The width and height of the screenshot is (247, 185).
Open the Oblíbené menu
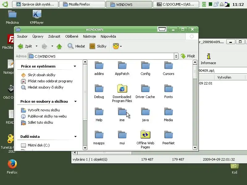pos(72,36)
